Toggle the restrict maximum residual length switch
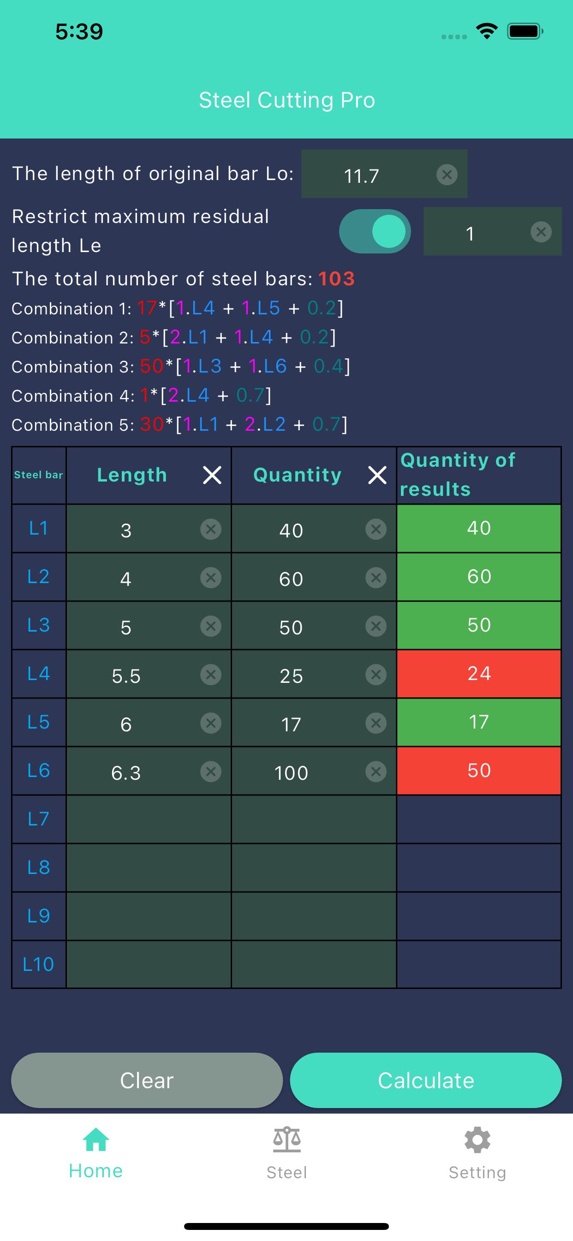This screenshot has height=1241, width=573. point(375,231)
